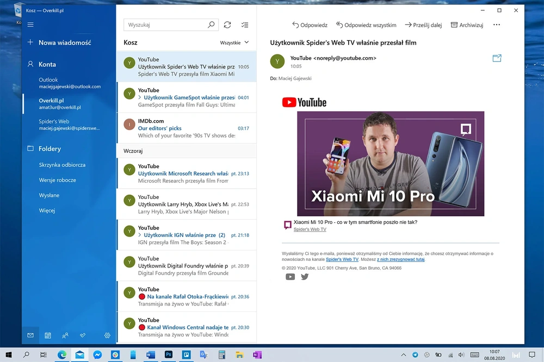Collapse the navigation hamburger menu

pos(30,24)
